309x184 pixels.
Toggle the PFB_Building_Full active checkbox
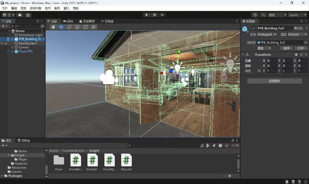[x=254, y=28]
